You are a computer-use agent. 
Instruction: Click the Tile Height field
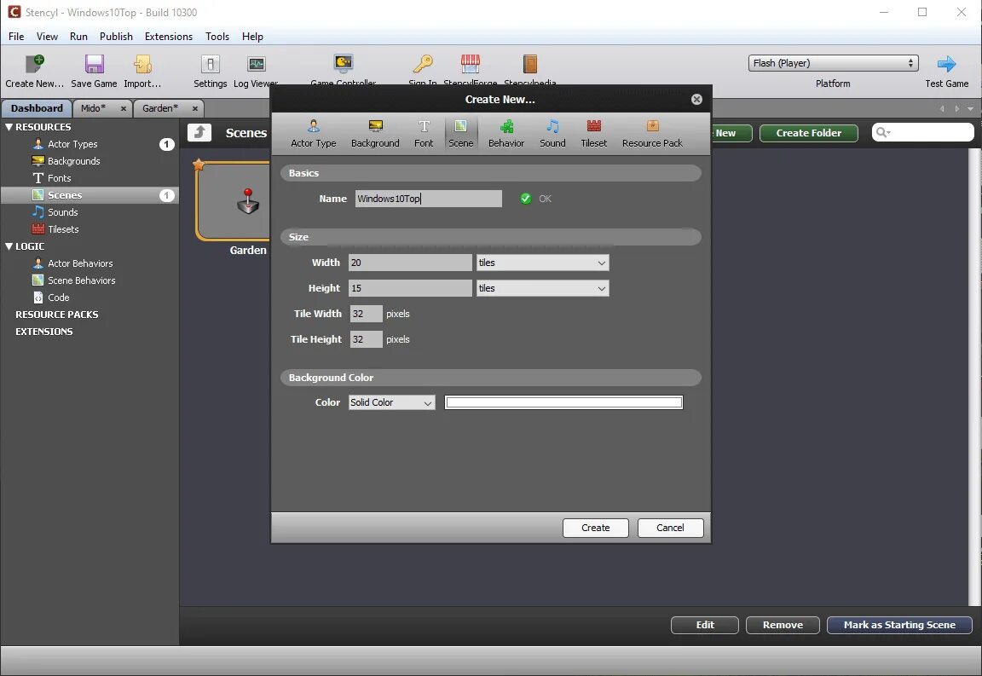point(366,339)
